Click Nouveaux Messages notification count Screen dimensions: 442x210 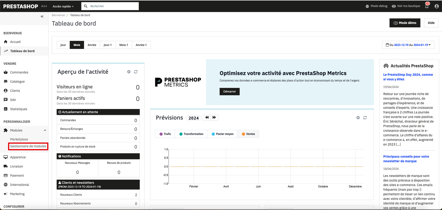click(x=77, y=172)
